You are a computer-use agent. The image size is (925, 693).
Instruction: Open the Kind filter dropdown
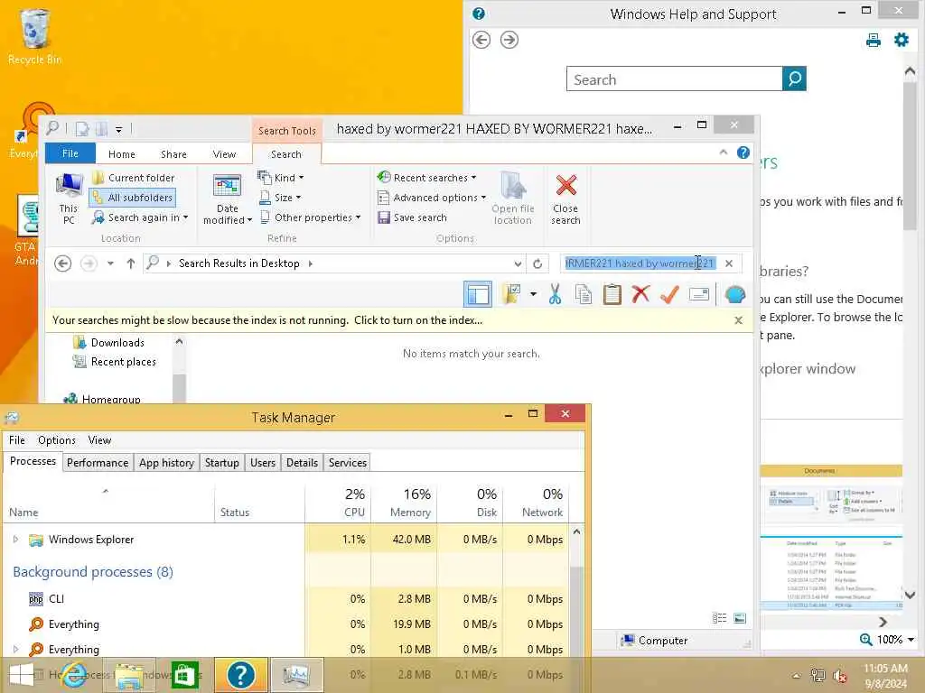tap(281, 178)
